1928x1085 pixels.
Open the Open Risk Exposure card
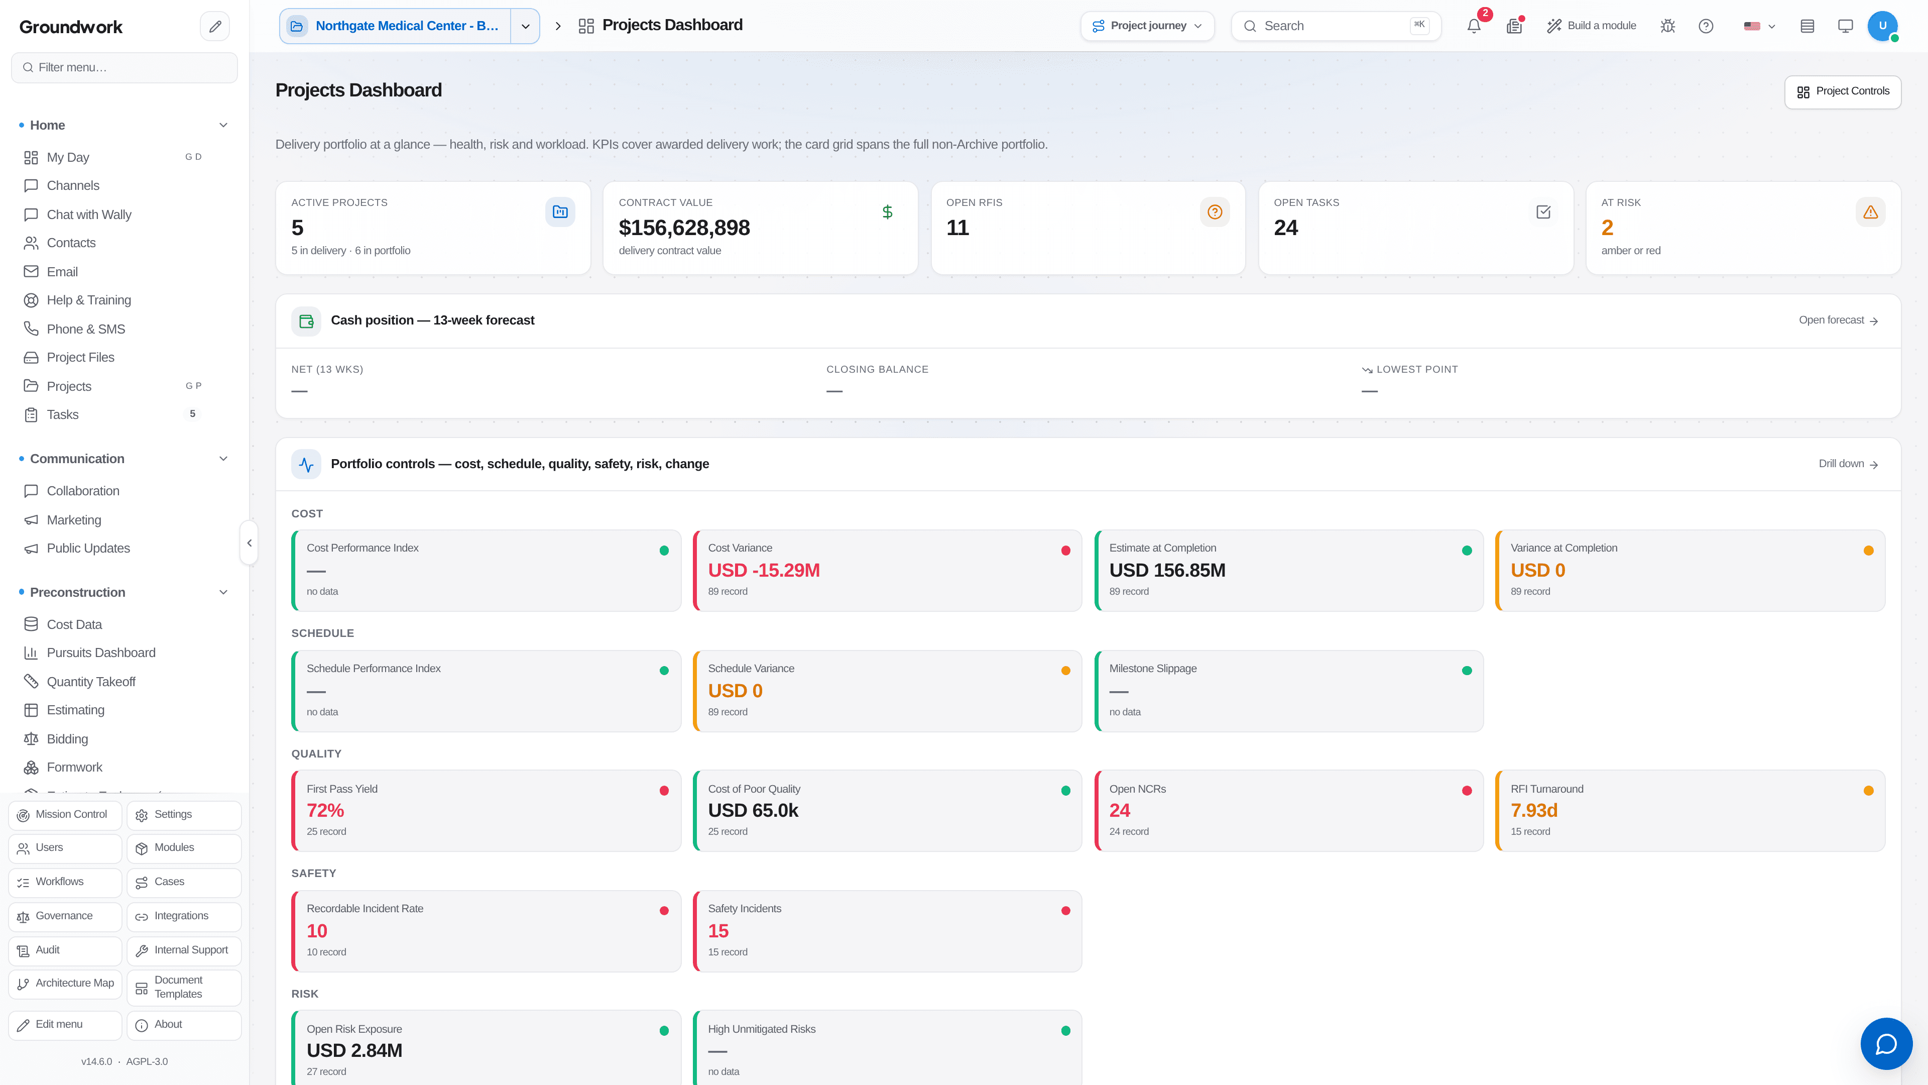(487, 1047)
